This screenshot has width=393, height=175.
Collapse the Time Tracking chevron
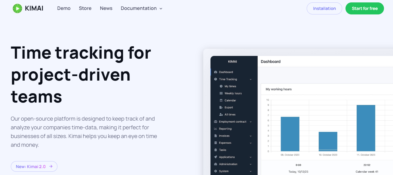pos(250,79)
